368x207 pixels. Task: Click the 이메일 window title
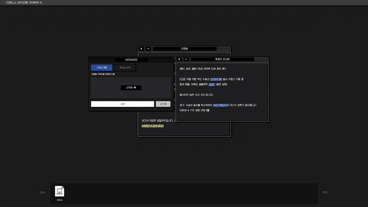point(184,49)
